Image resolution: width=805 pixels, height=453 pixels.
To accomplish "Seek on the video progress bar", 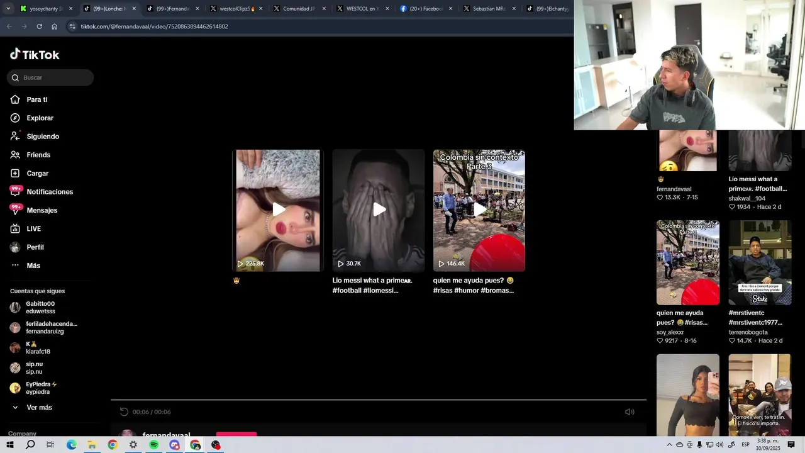I will 379,400.
